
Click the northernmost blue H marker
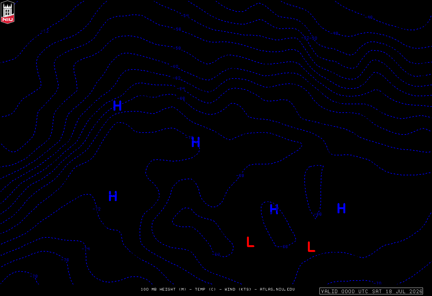[x=117, y=106]
